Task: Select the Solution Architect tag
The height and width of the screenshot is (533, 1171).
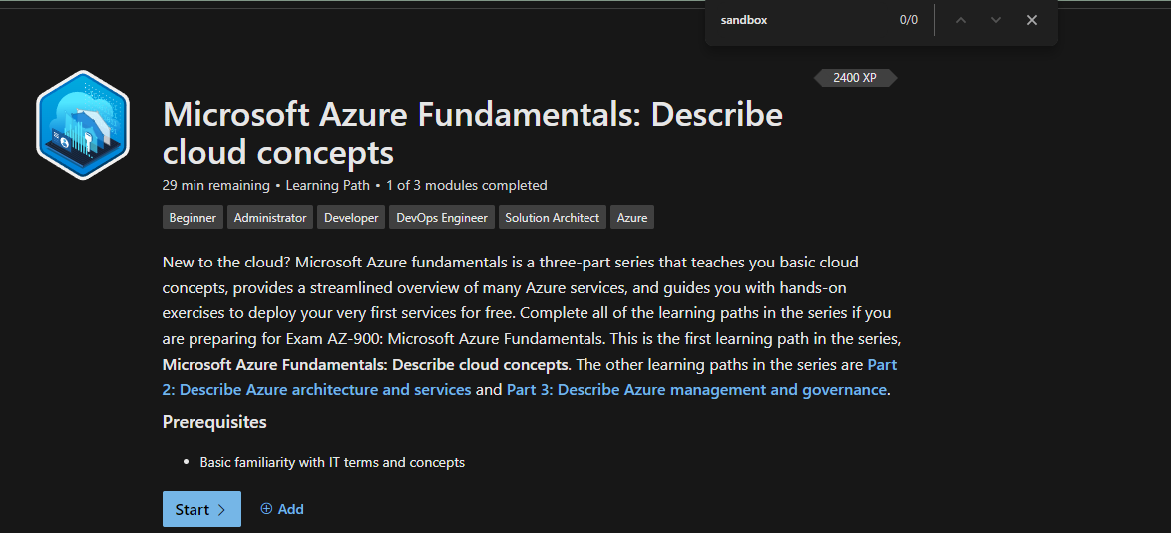Action: [x=552, y=218]
